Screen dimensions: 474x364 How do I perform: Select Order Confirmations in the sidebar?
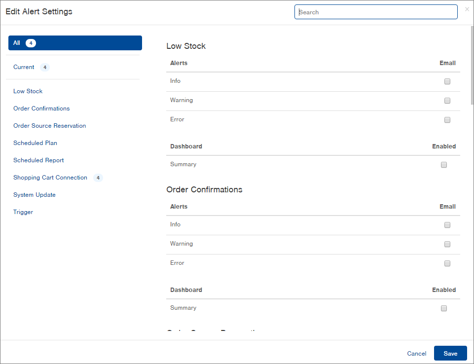[41, 108]
